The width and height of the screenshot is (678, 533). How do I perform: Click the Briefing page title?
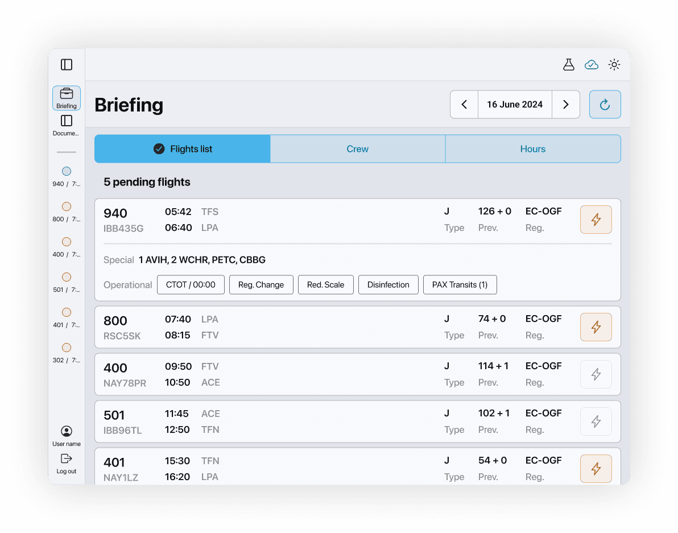129,105
